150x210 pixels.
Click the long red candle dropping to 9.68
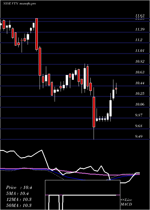94,112
